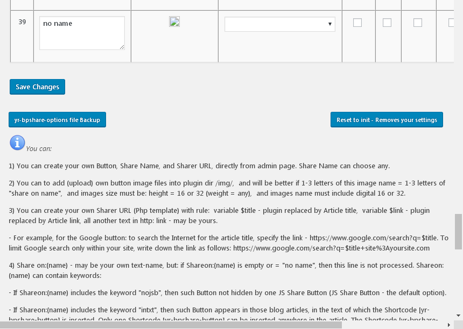Click the yr-bpshare-options file Backup button
The height and width of the screenshot is (329, 463).
pos(57,120)
